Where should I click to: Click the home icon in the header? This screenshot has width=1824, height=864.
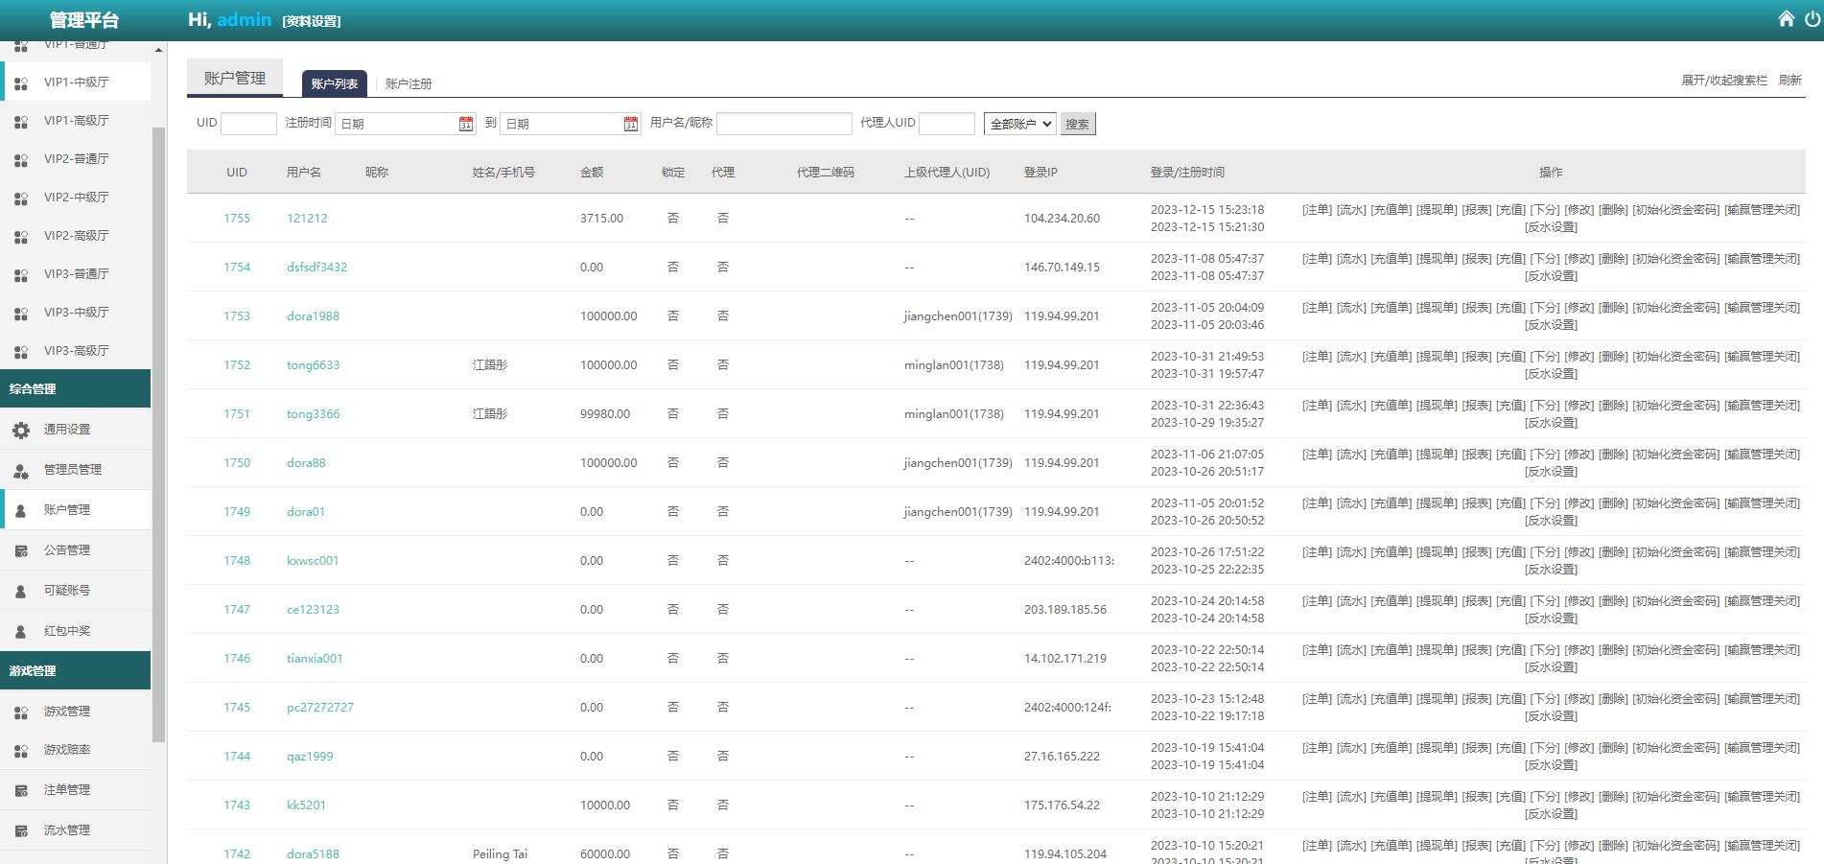tap(1786, 19)
